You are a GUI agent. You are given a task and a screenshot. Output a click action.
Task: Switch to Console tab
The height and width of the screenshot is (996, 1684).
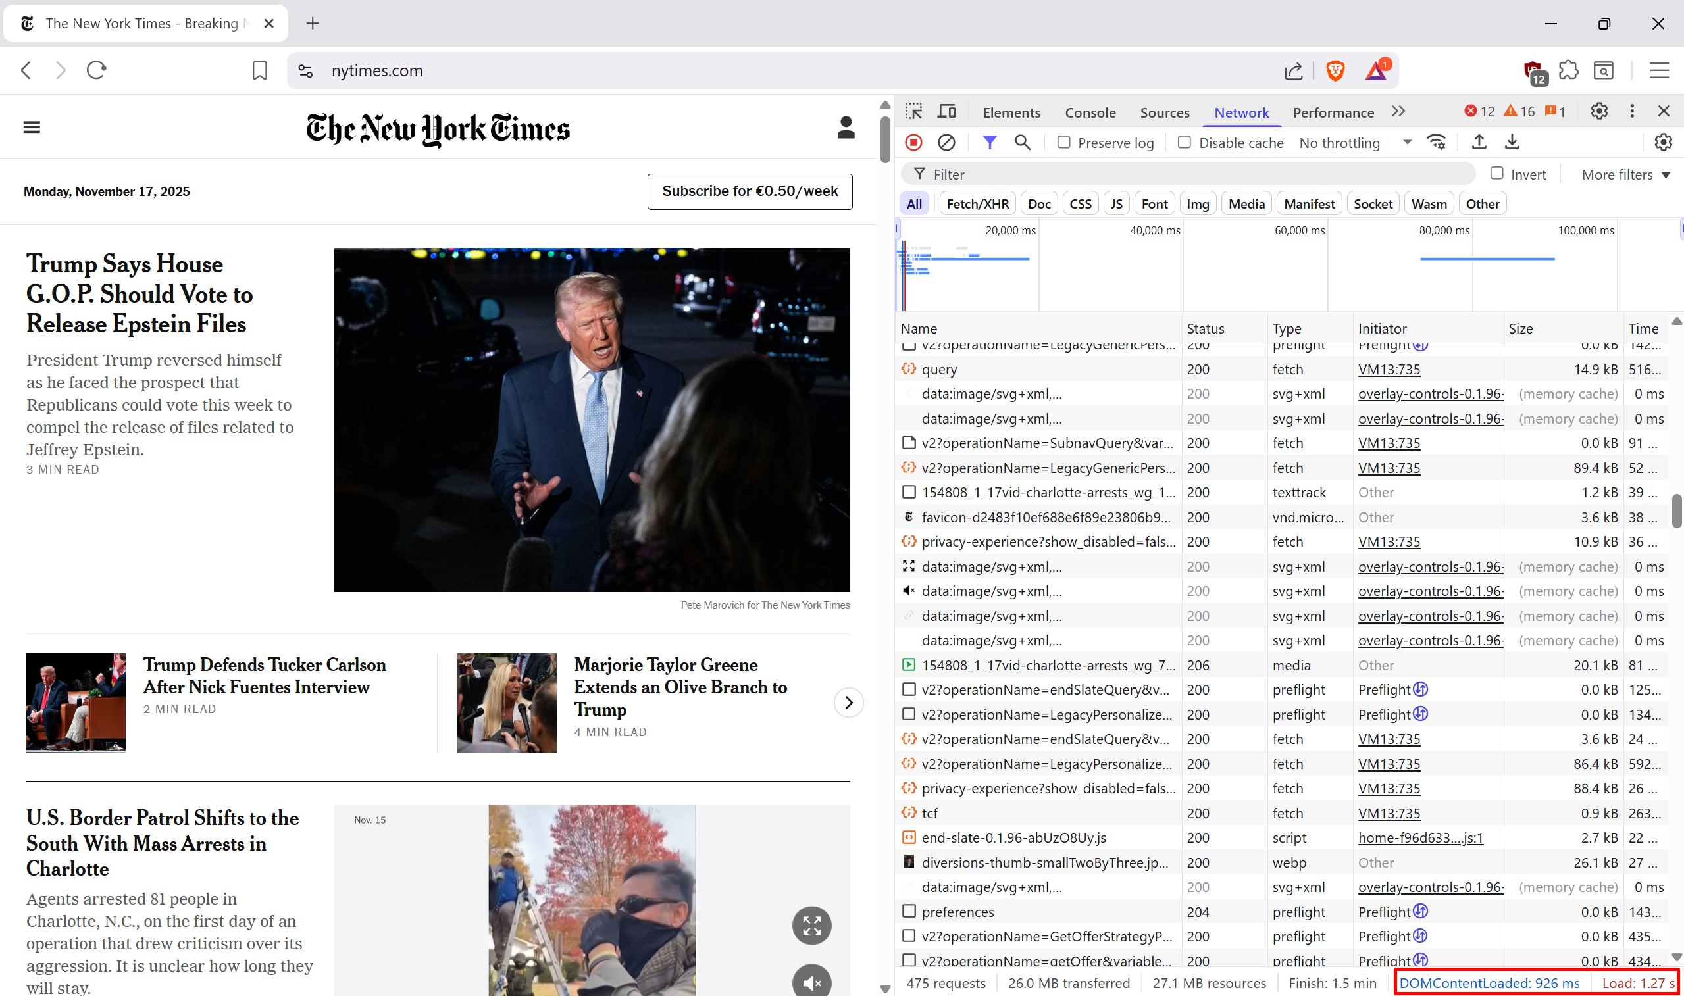(x=1090, y=112)
